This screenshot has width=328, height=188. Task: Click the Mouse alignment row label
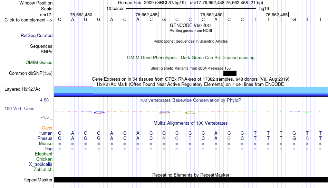click(46, 144)
